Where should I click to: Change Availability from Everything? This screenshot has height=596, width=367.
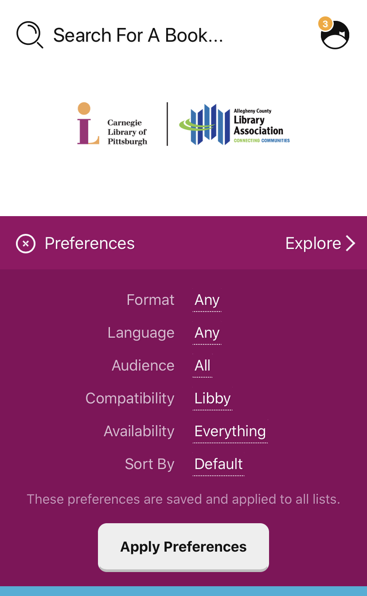(x=230, y=432)
